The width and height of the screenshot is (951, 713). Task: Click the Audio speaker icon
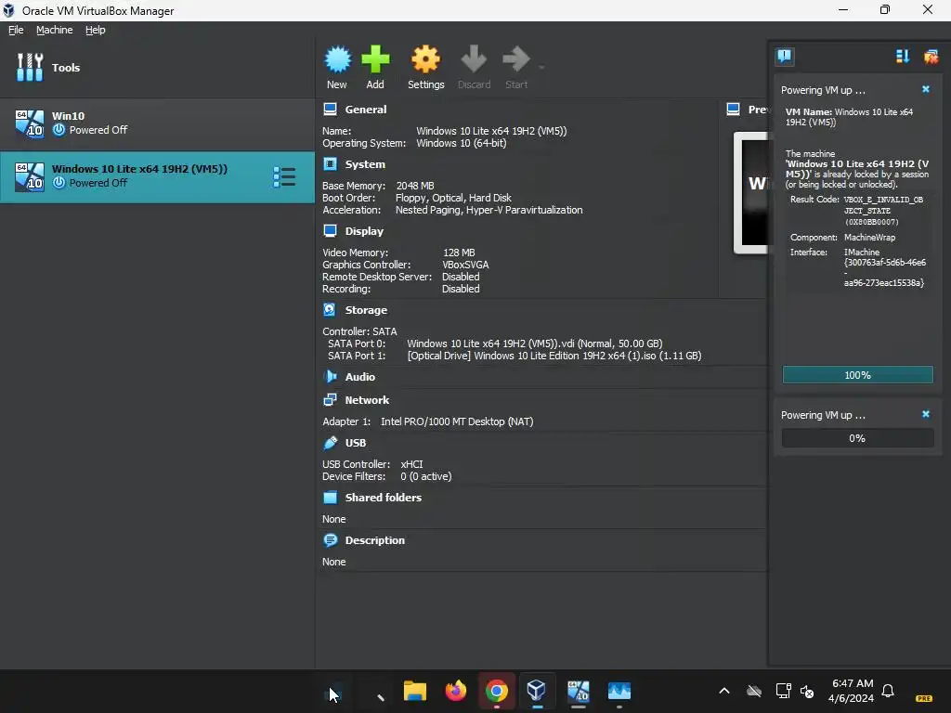point(331,377)
